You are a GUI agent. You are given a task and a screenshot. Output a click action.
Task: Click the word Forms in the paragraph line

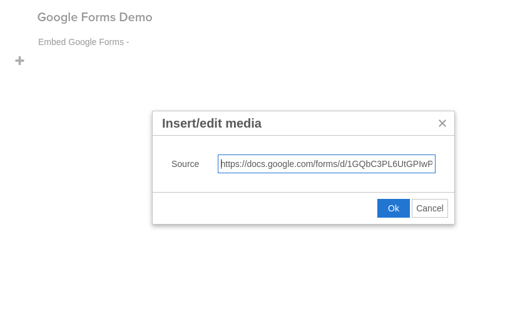tap(113, 42)
